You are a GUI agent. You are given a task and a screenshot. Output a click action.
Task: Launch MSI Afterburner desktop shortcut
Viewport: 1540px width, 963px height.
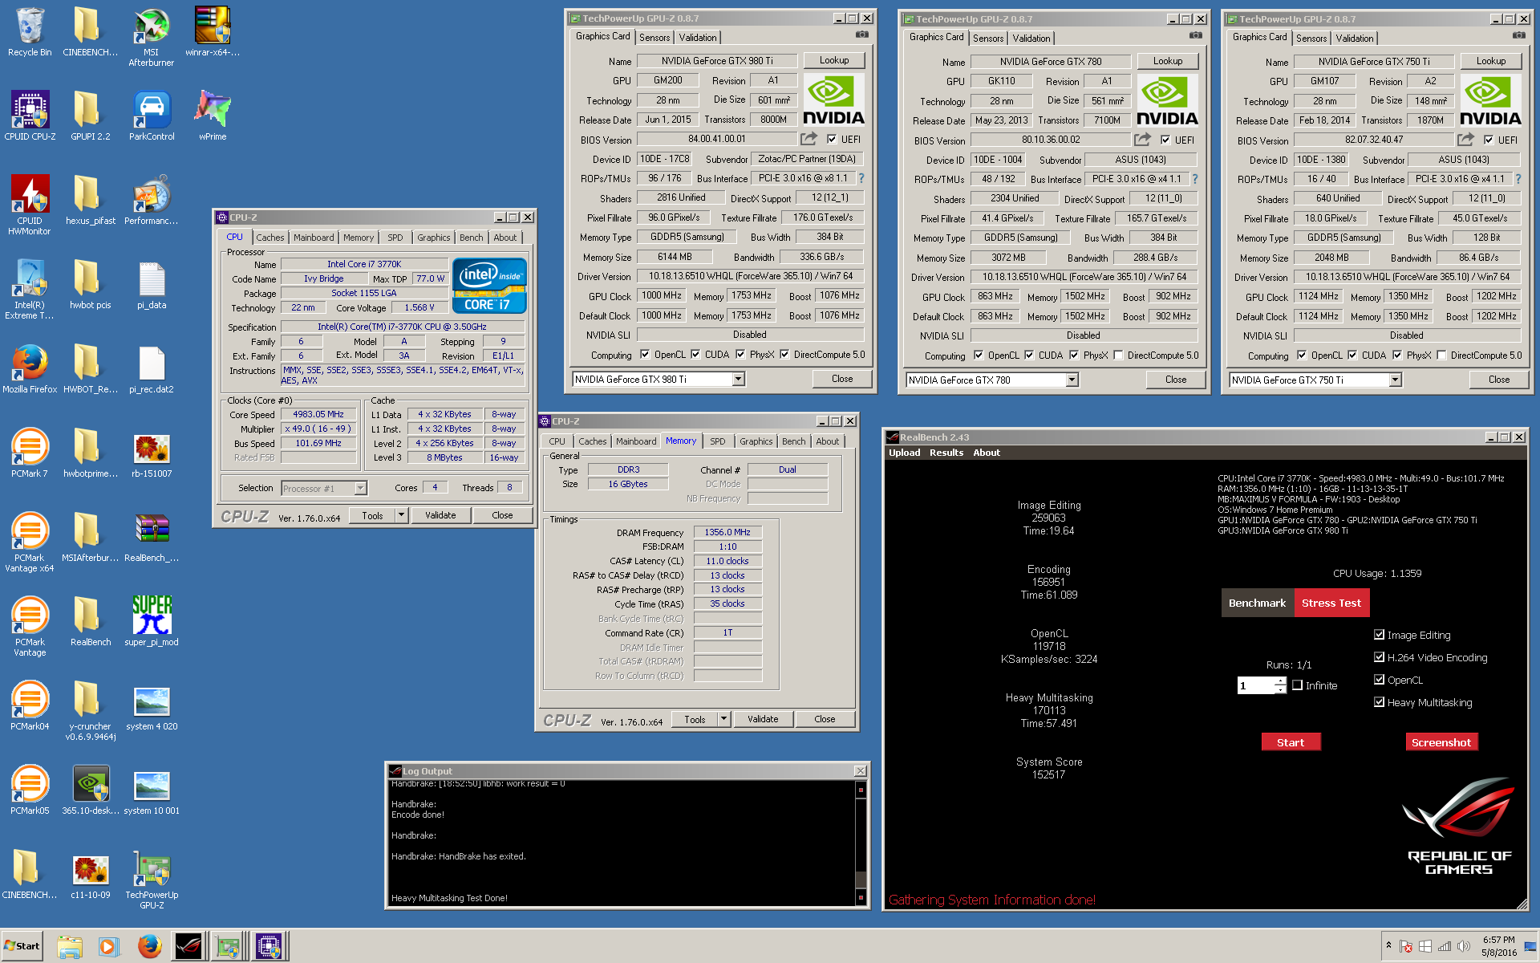(x=152, y=37)
